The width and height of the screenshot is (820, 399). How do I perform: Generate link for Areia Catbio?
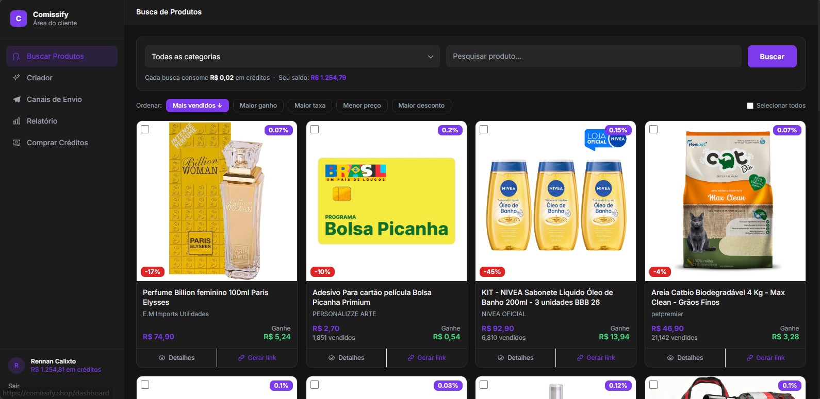(x=765, y=358)
